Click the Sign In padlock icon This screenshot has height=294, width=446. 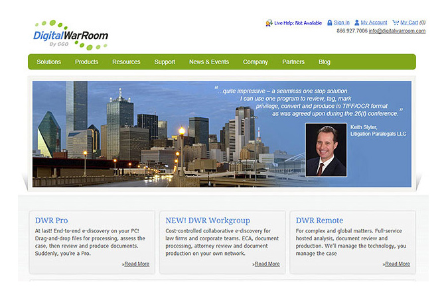coord(330,23)
